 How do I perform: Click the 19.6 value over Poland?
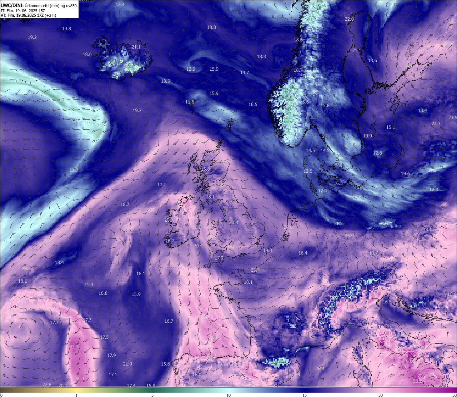pyautogui.click(x=405, y=173)
